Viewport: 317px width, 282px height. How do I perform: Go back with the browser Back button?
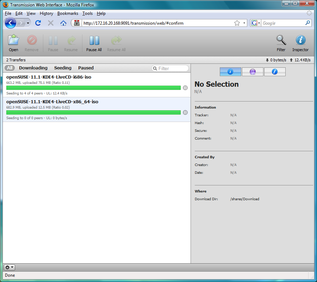pos(11,23)
